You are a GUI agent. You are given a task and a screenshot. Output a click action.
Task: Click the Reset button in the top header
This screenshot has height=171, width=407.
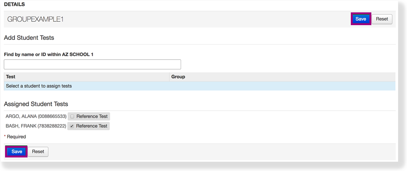(x=382, y=19)
